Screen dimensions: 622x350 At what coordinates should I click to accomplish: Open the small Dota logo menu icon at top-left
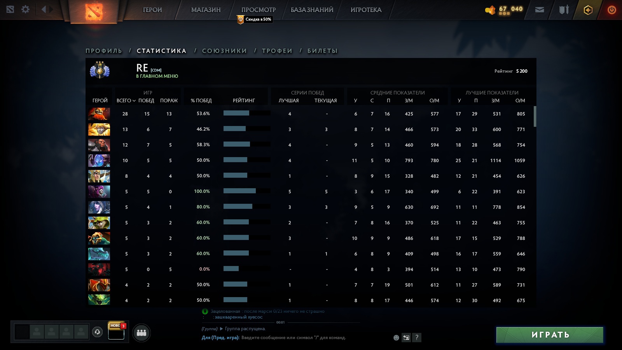click(x=10, y=9)
